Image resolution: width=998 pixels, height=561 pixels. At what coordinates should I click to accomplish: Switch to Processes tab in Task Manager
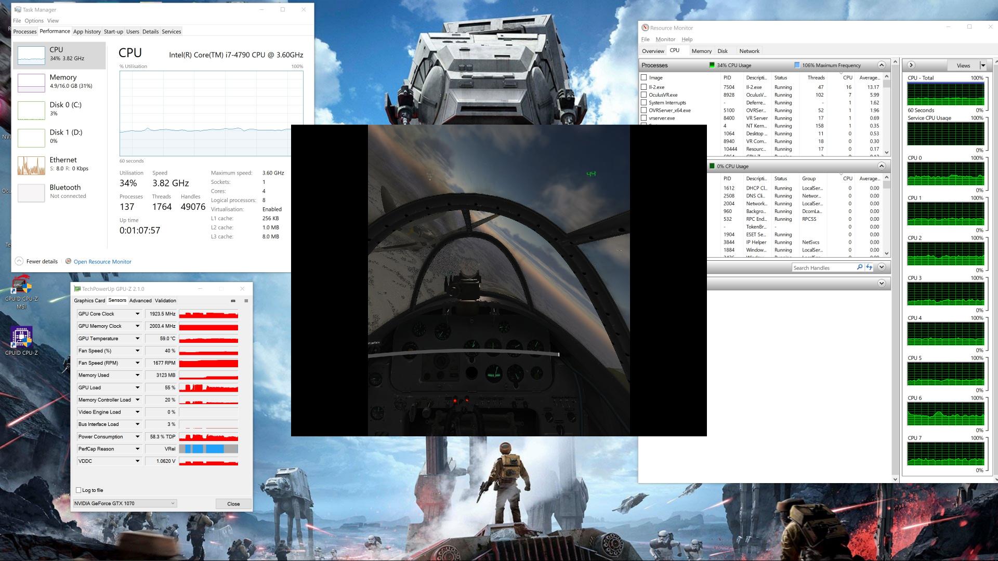pos(25,32)
